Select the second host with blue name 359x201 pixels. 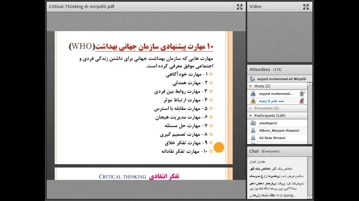(271, 101)
